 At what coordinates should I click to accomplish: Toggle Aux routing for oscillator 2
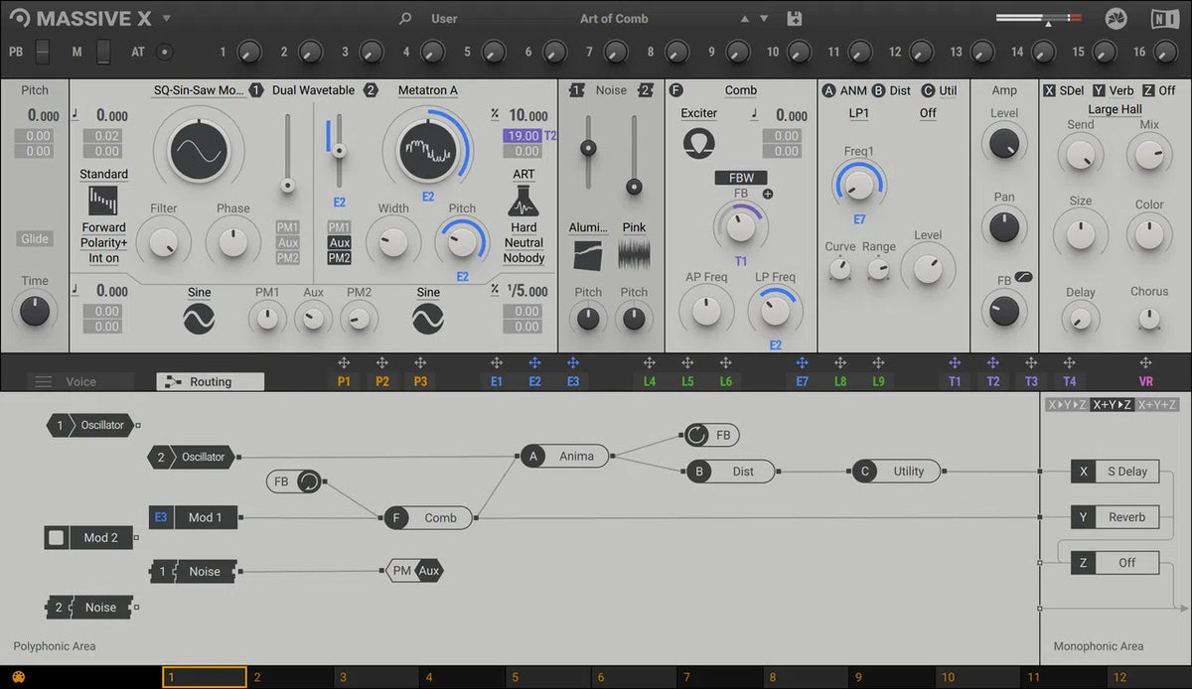click(339, 243)
